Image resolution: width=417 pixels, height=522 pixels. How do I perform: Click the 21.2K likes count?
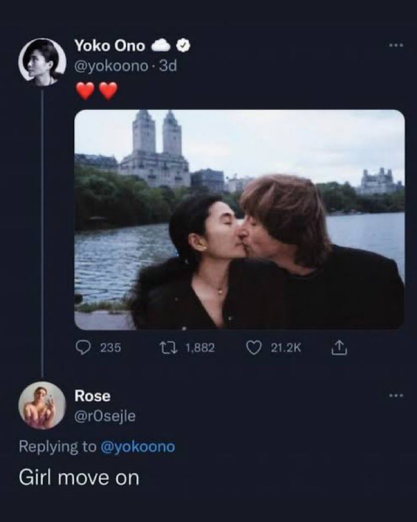pyautogui.click(x=287, y=348)
